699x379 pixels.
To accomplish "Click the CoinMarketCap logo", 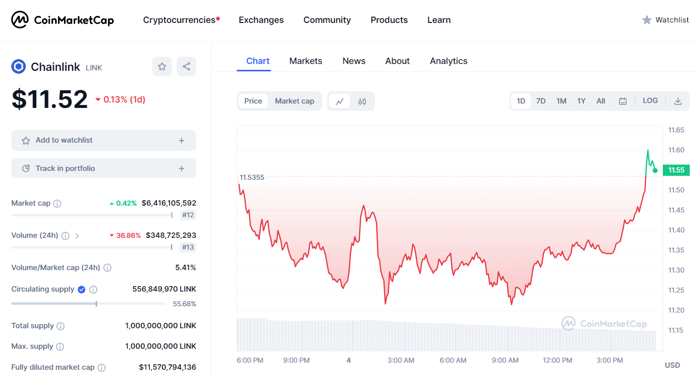I will (62, 20).
